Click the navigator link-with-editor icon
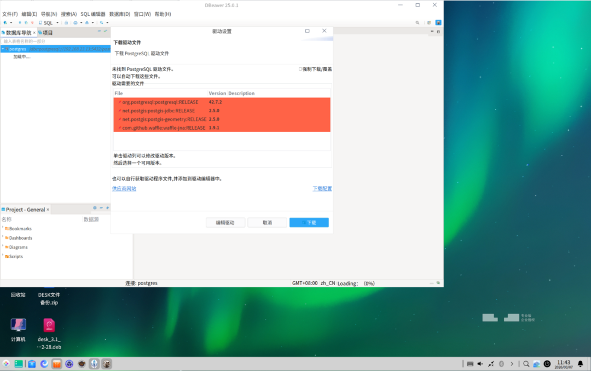 106,31
